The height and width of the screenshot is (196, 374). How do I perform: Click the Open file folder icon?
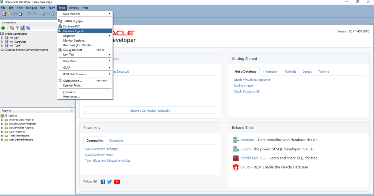coord(9,14)
